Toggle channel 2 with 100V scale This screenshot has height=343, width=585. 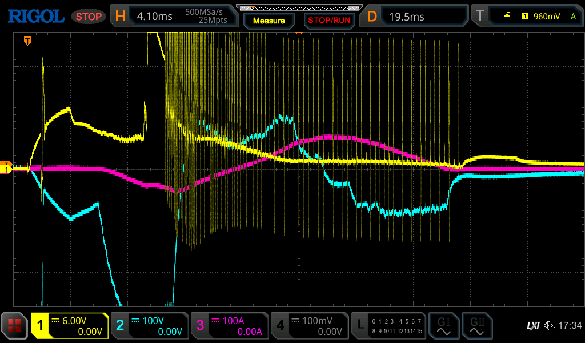click(x=149, y=326)
